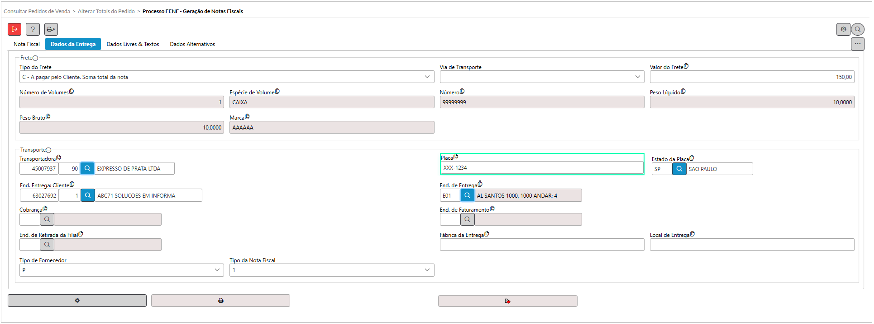This screenshot has height=324, width=874.
Task: Open Estado da Placa lookup search
Action: click(x=679, y=169)
